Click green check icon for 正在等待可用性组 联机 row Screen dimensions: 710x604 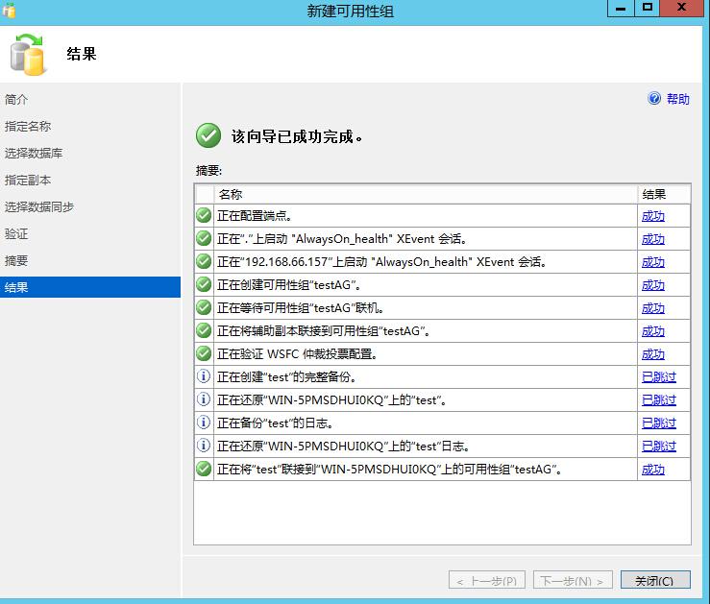click(x=204, y=307)
